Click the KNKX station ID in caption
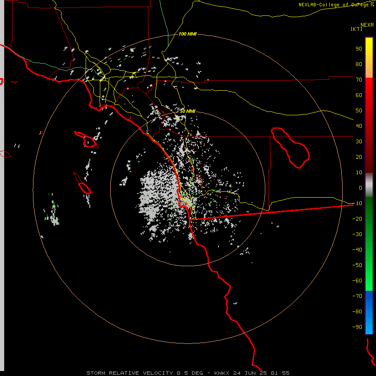This screenshot has width=376, height=376. [222, 373]
